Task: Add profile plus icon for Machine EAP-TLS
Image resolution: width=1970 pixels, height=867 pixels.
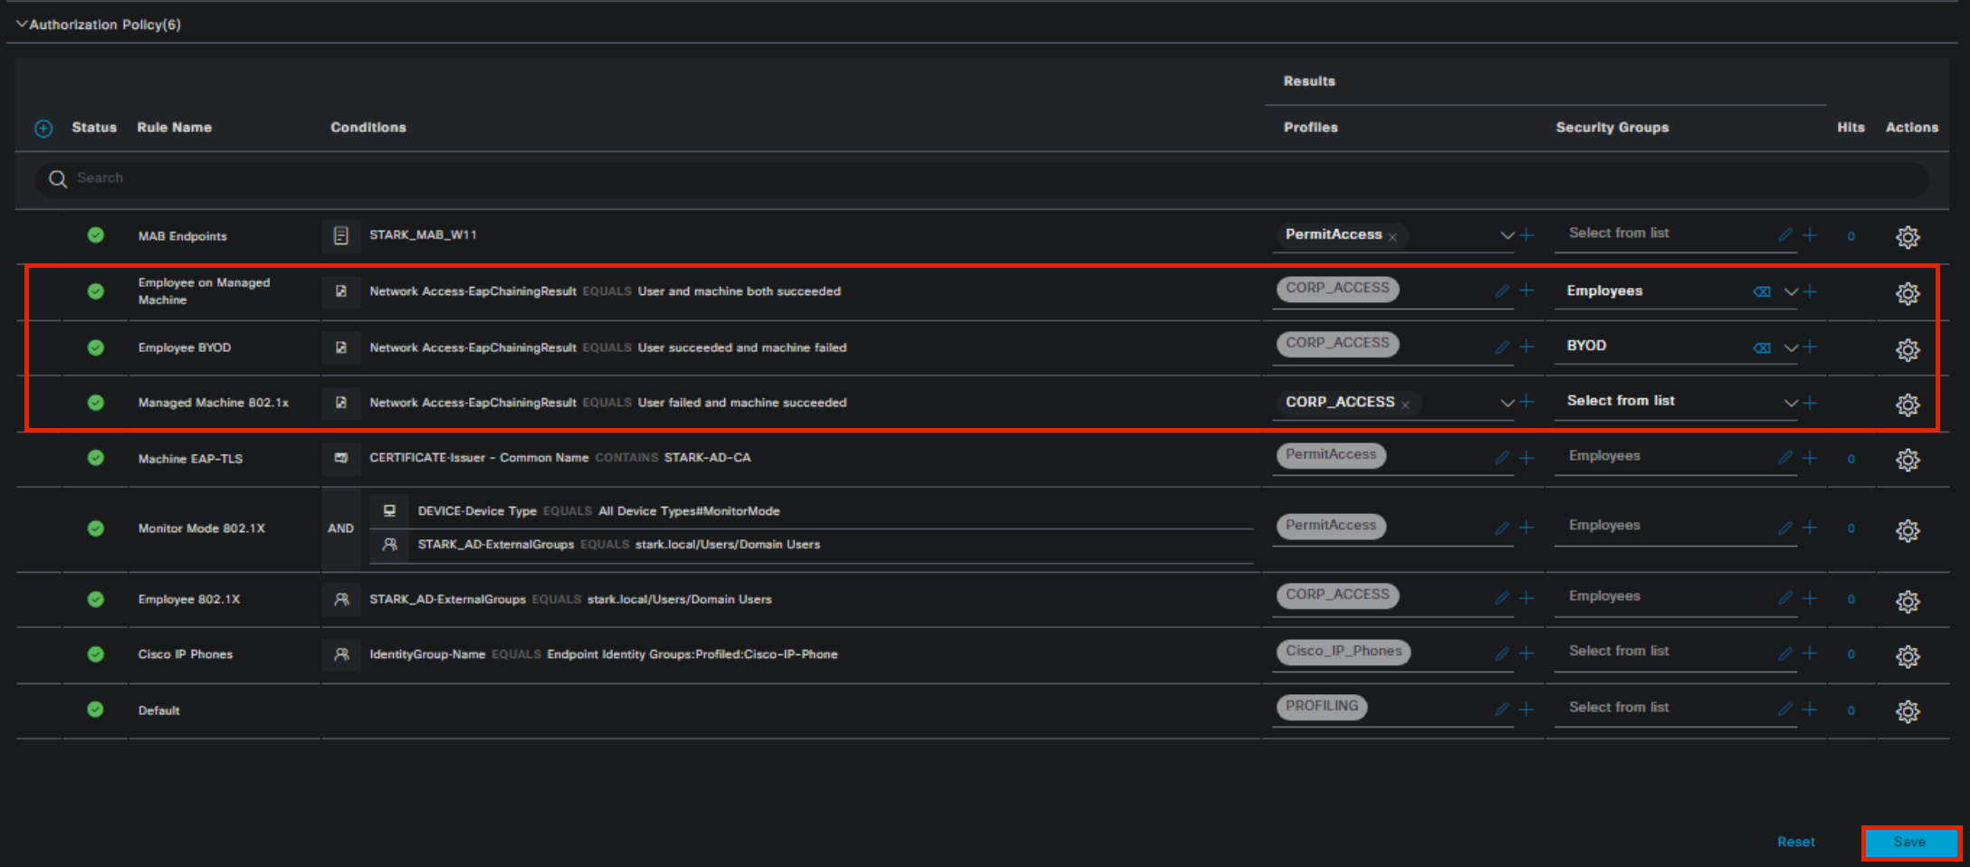Action: [x=1526, y=458]
